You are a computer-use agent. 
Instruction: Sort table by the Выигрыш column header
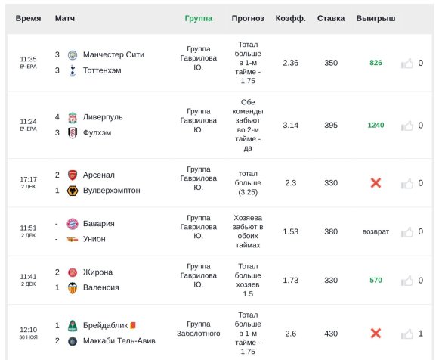pos(376,19)
